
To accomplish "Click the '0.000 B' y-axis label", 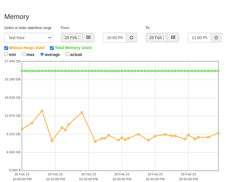I will click(15, 170).
